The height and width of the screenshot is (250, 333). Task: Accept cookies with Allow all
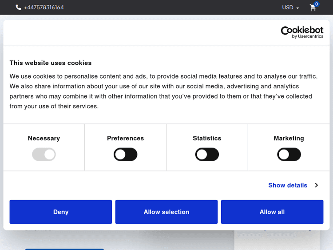tap(272, 212)
